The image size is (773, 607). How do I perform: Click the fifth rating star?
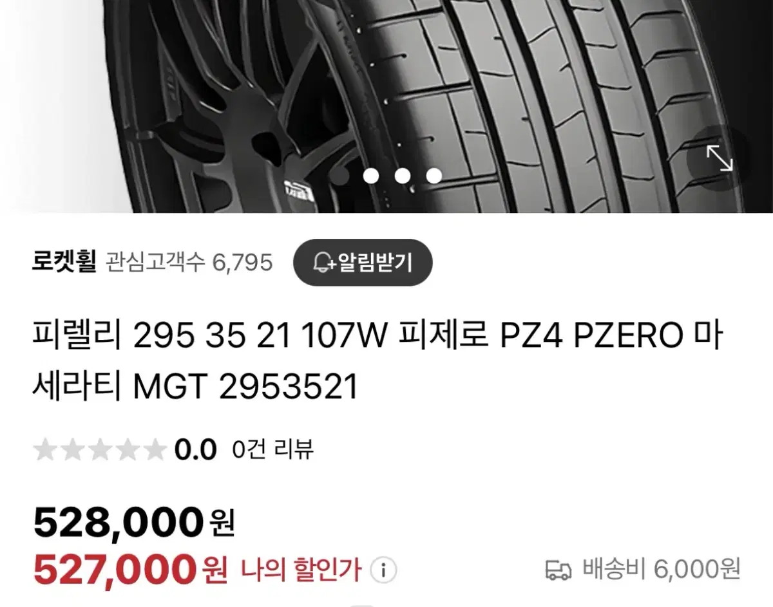(153, 450)
